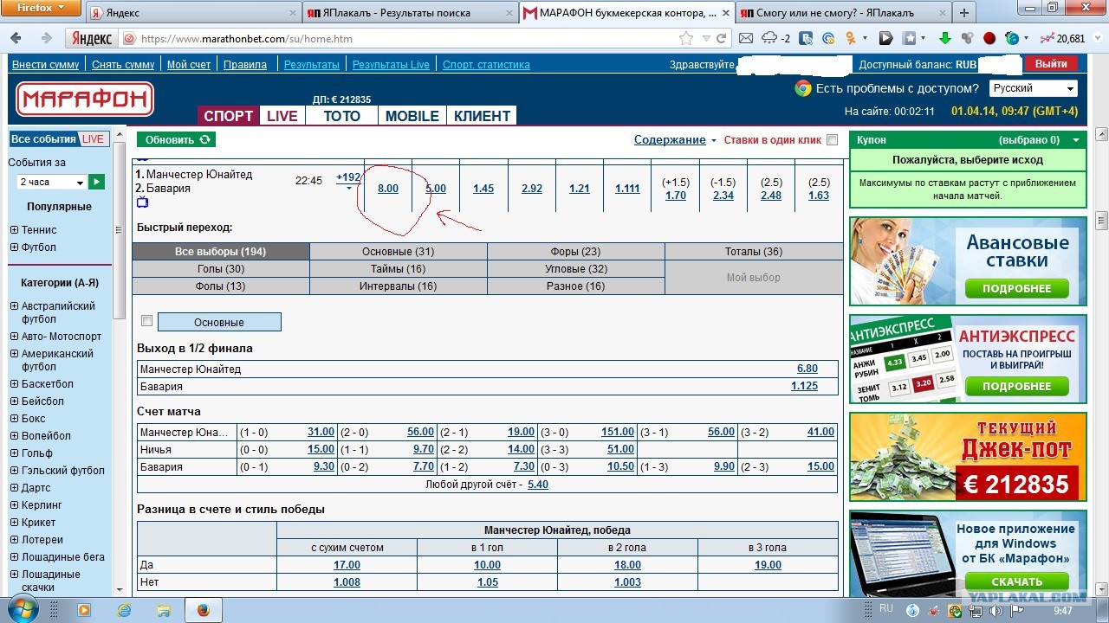Reload the page with refresh icon
This screenshot has height=623, width=1109.
(720, 38)
